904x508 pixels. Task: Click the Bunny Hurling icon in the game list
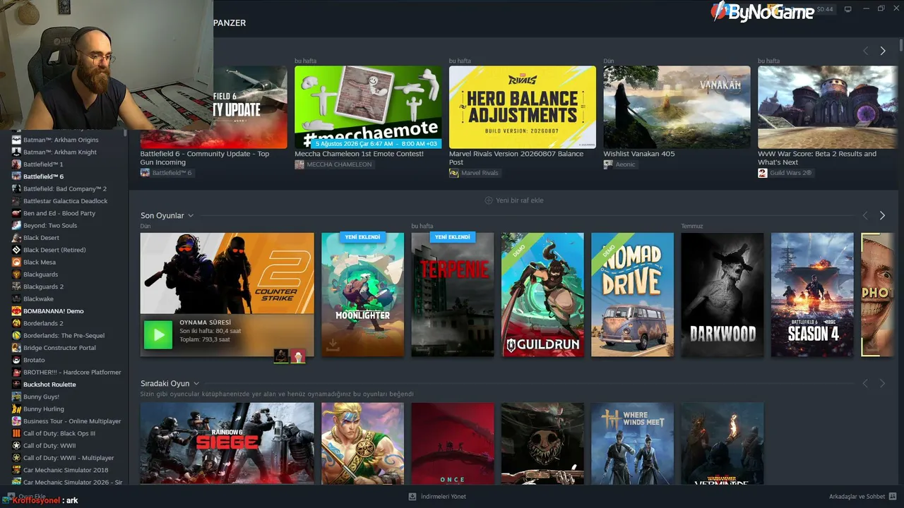[16, 409]
